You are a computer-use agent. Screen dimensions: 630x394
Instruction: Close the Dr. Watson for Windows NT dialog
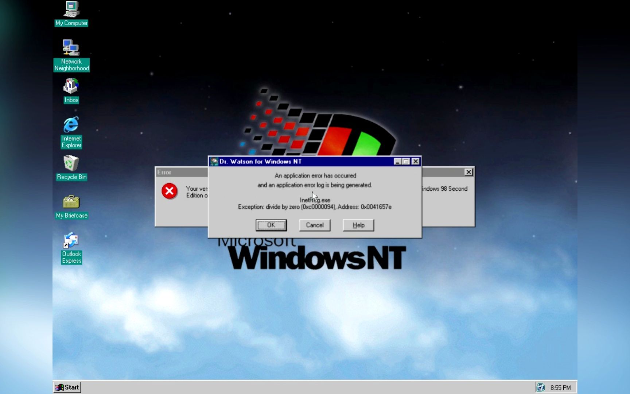[415, 162]
